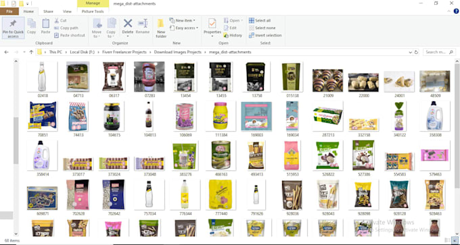460x245 pixels.
Task: Open Quick Access Toolbar customize arrow
Action: 28,4
